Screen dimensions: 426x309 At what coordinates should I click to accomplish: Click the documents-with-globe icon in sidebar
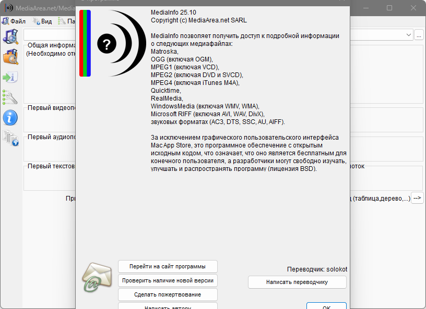tap(10, 138)
